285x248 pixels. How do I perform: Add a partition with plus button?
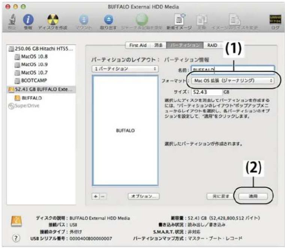[96, 196]
